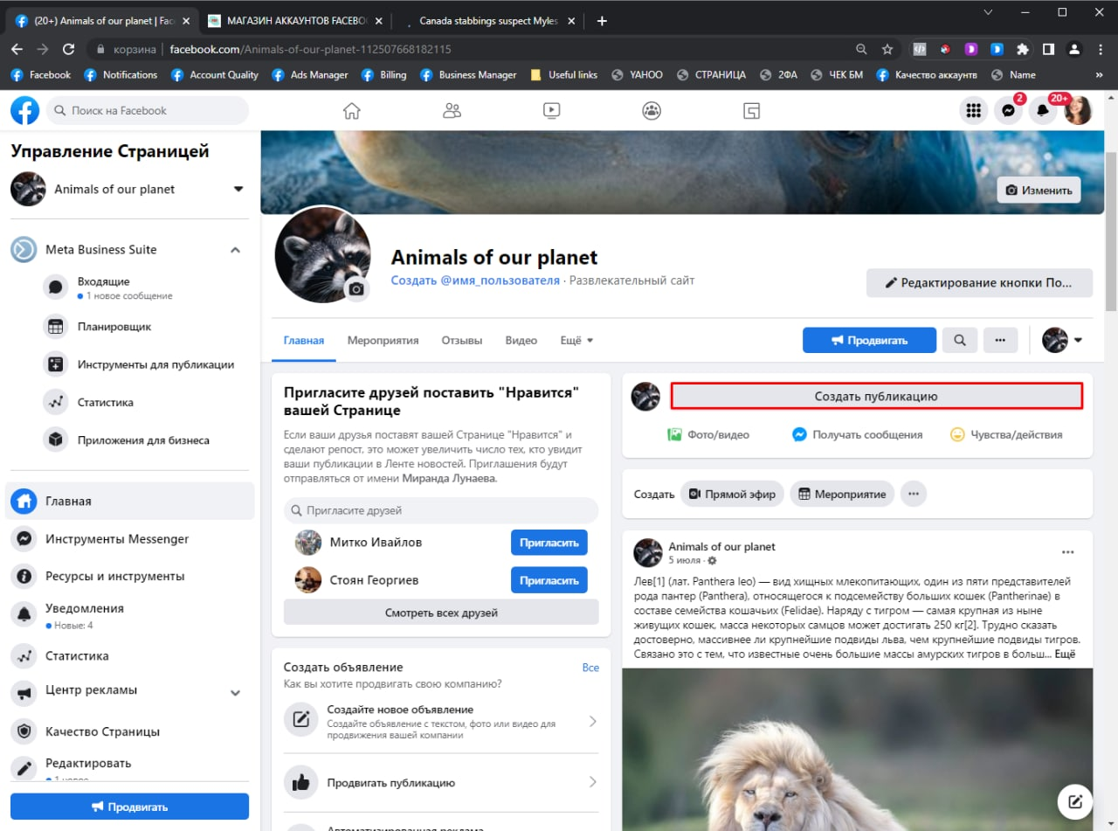Open the Chrome zoom magnifier icon in address bar
Screen dimensions: 1118x831
tap(862, 49)
